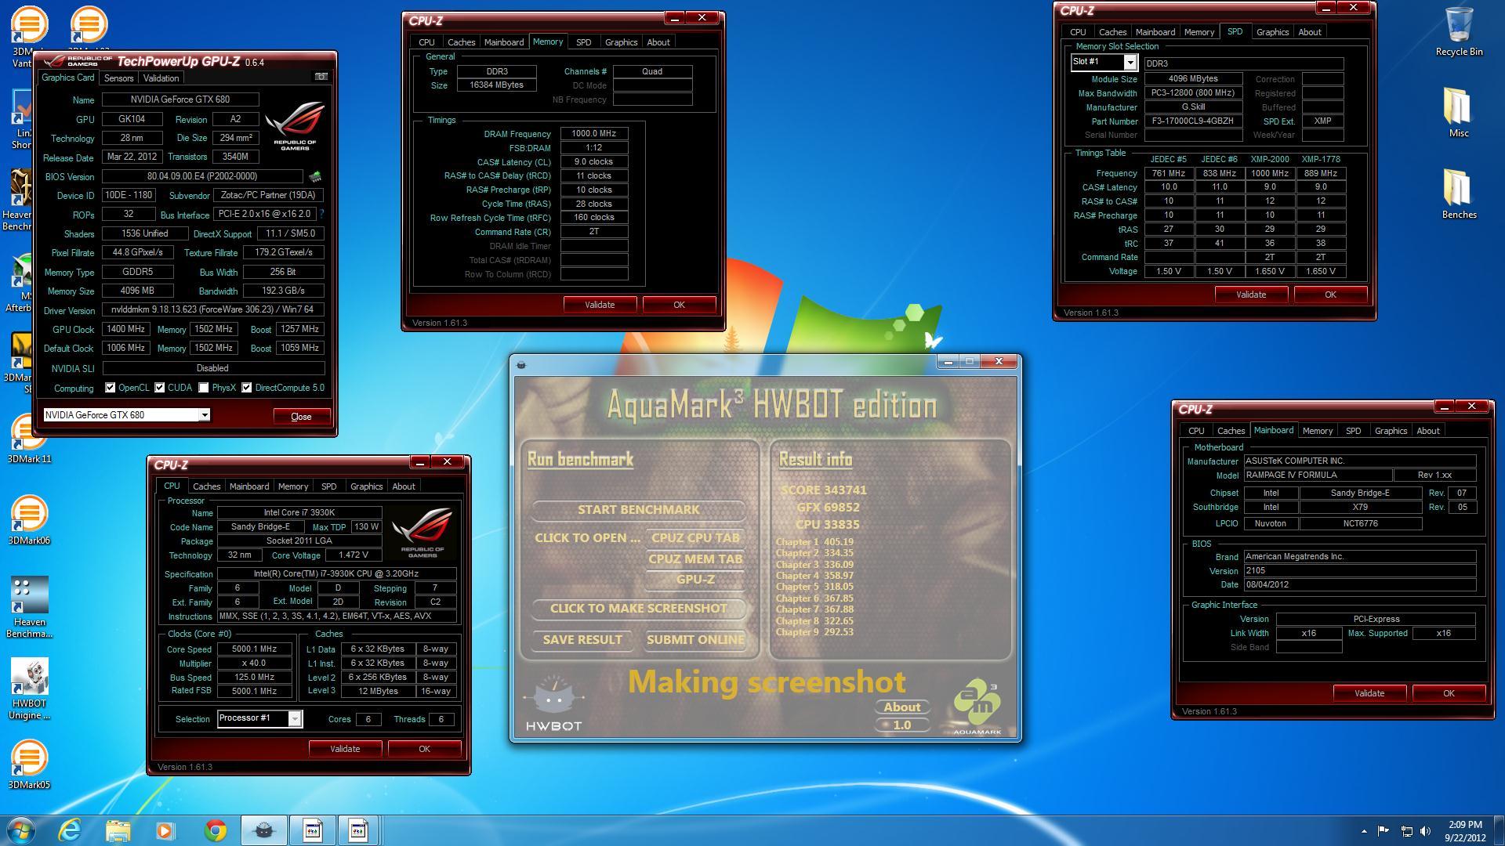Click Close button in GPU-Z

[x=301, y=416]
